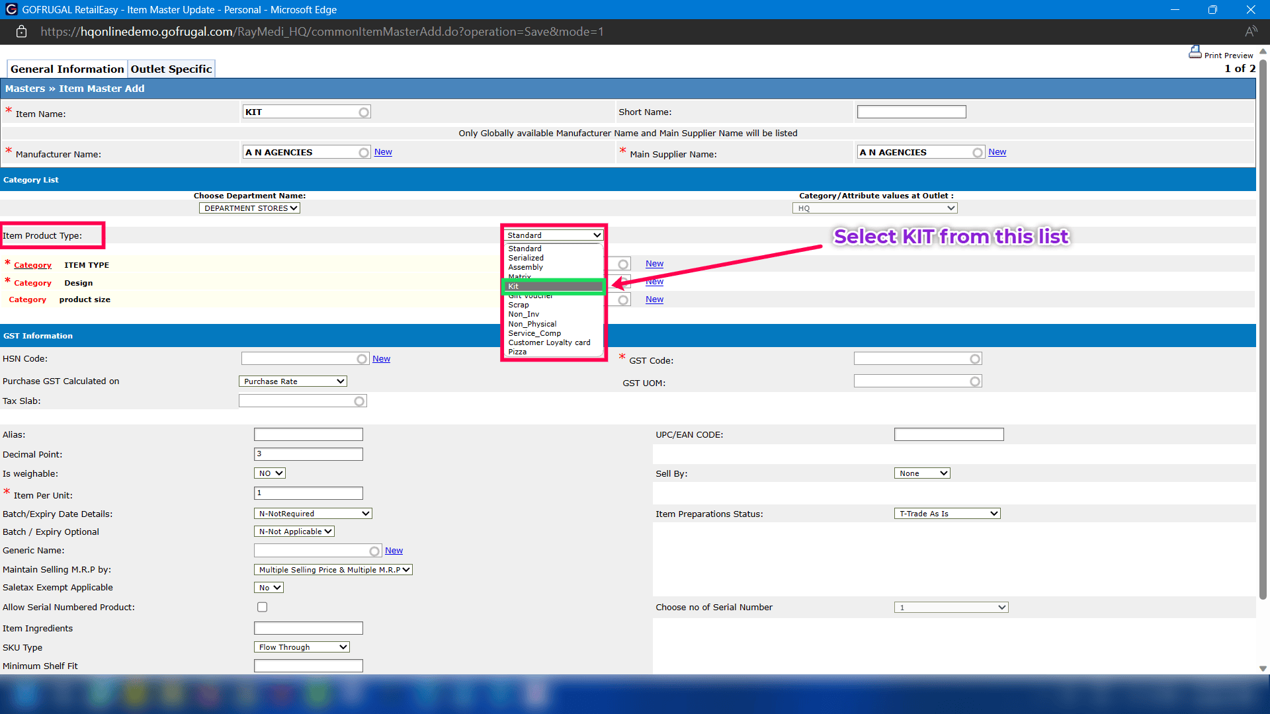Click the lookup circle in the Item Name field

[364, 112]
